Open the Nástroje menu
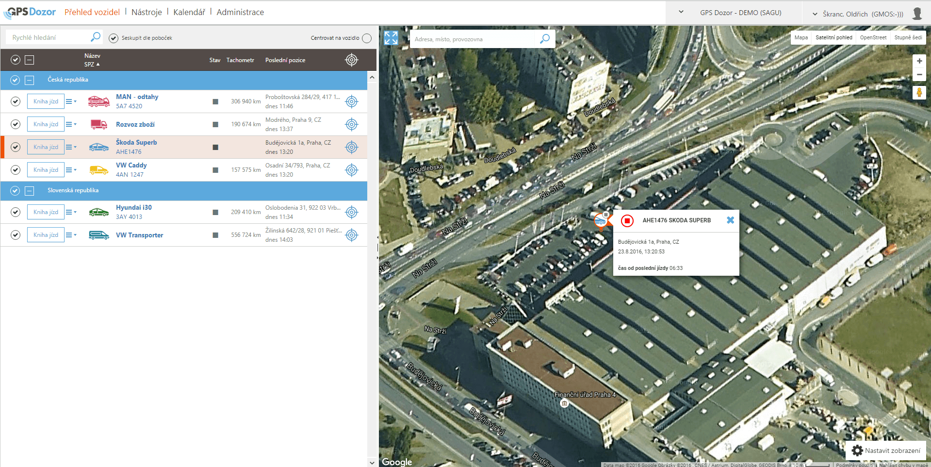Image resolution: width=931 pixels, height=467 pixels. click(x=147, y=12)
